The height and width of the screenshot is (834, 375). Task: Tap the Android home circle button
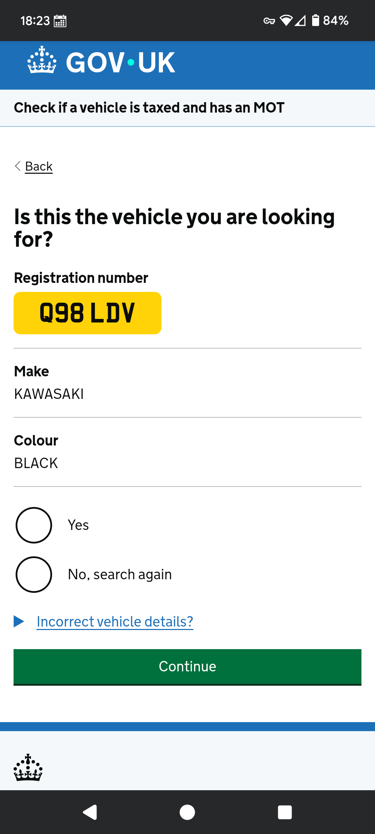(187, 812)
